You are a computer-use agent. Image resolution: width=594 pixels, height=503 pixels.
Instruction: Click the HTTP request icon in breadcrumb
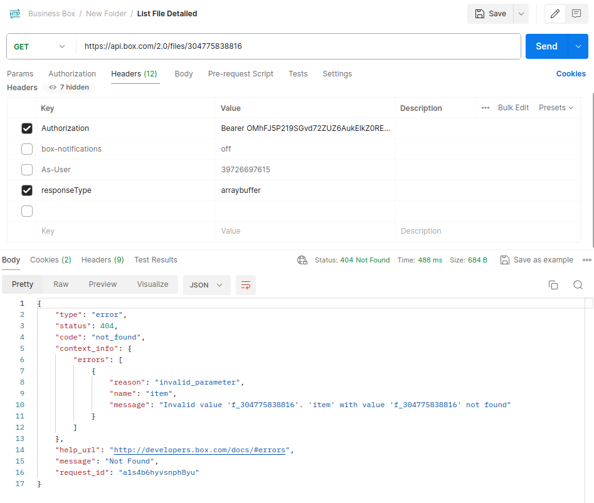tap(15, 14)
